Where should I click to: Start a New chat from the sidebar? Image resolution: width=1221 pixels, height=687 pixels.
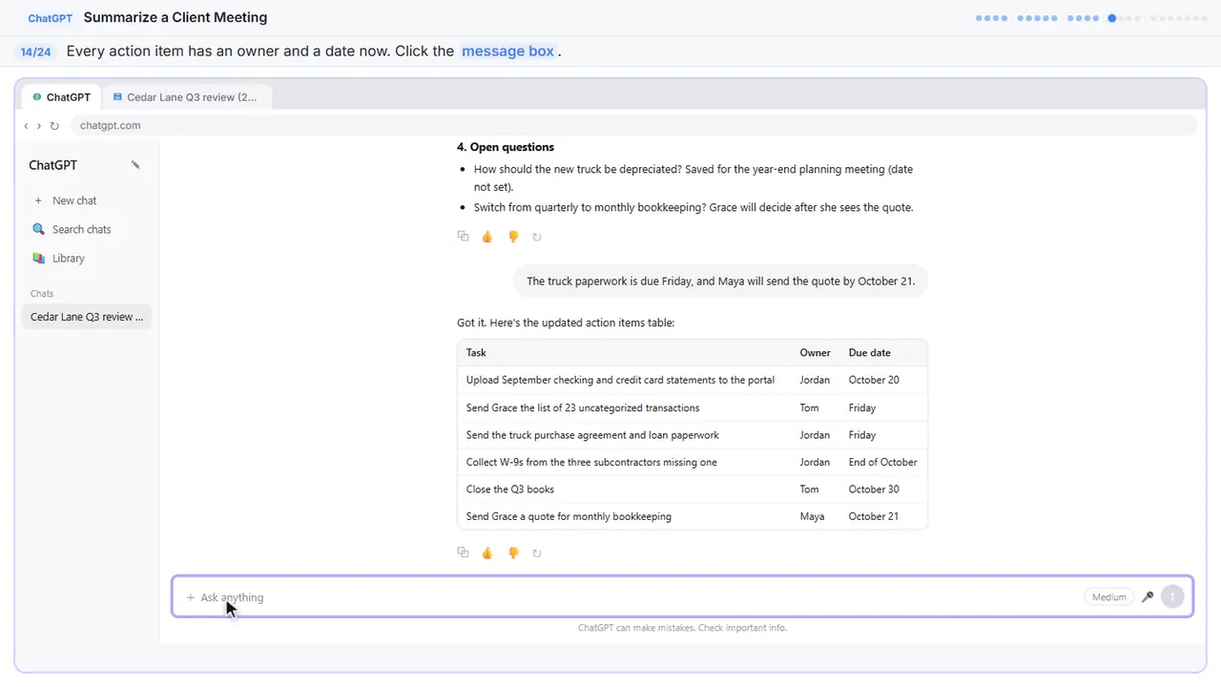point(74,200)
